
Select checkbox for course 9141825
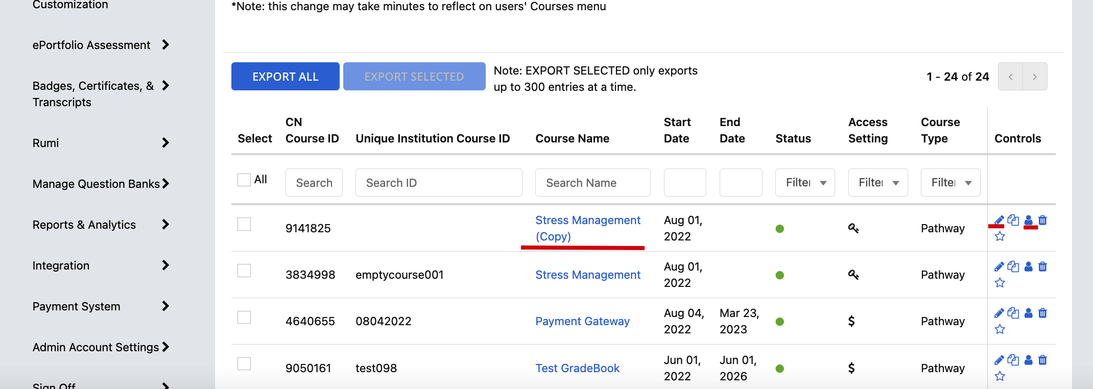244,224
